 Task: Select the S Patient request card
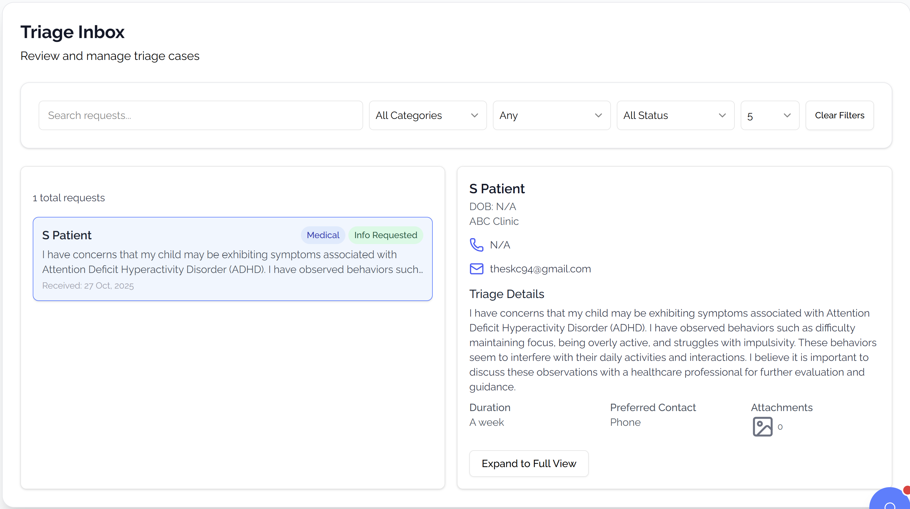(232, 259)
